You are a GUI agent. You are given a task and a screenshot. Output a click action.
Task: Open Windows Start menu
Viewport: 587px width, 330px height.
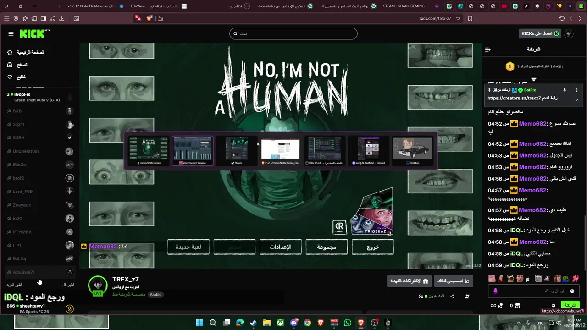pos(199,323)
